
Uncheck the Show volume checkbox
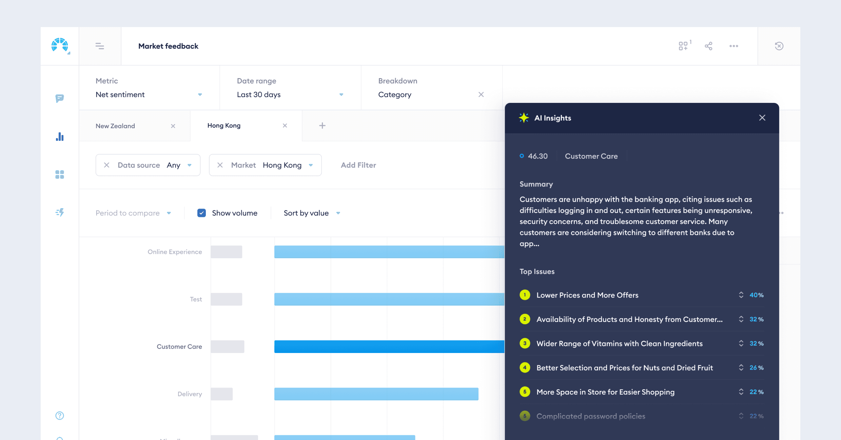tap(201, 213)
